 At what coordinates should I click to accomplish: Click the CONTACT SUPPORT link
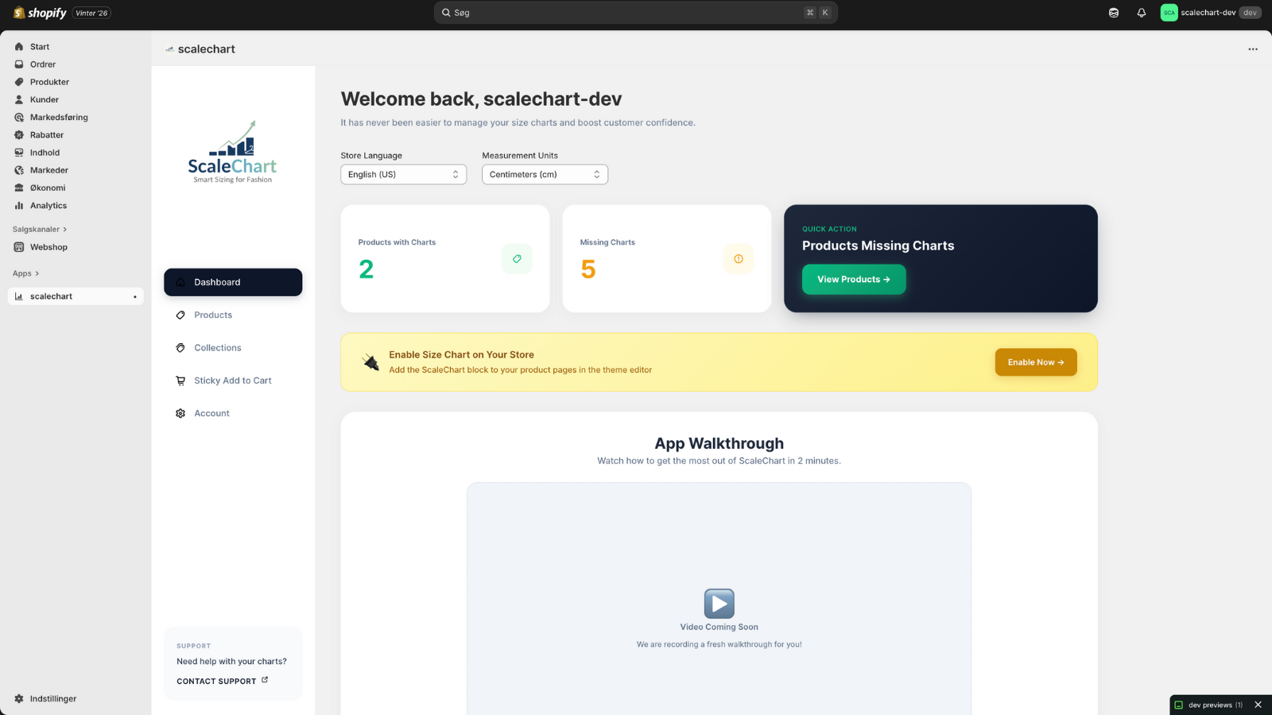(223, 681)
